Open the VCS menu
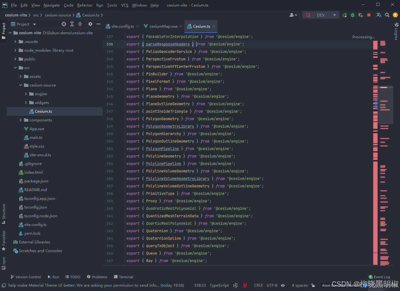Viewport: 400px width, 291px height. pyautogui.click(x=125, y=5)
